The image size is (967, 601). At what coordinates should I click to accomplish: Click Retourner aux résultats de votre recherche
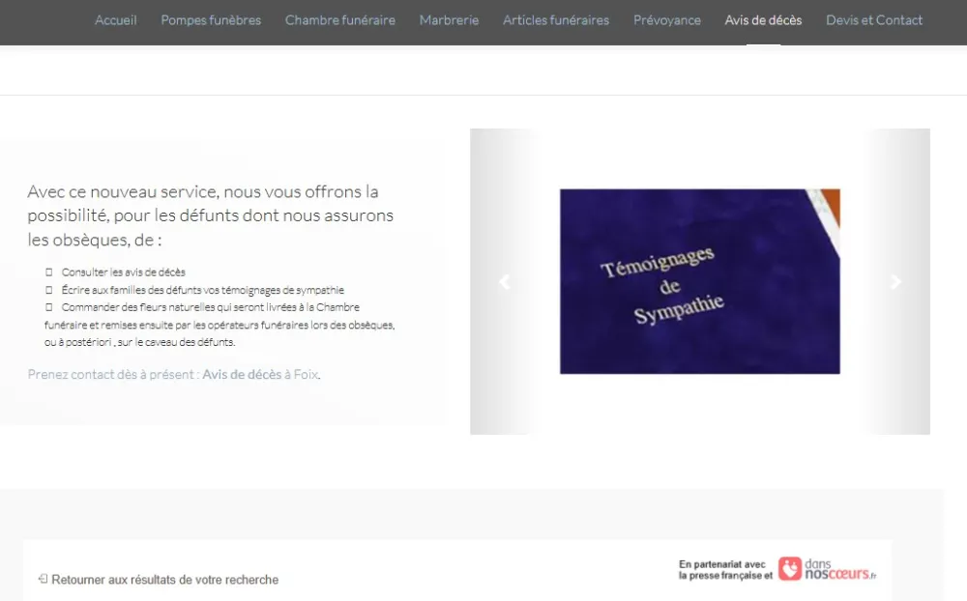(x=164, y=580)
